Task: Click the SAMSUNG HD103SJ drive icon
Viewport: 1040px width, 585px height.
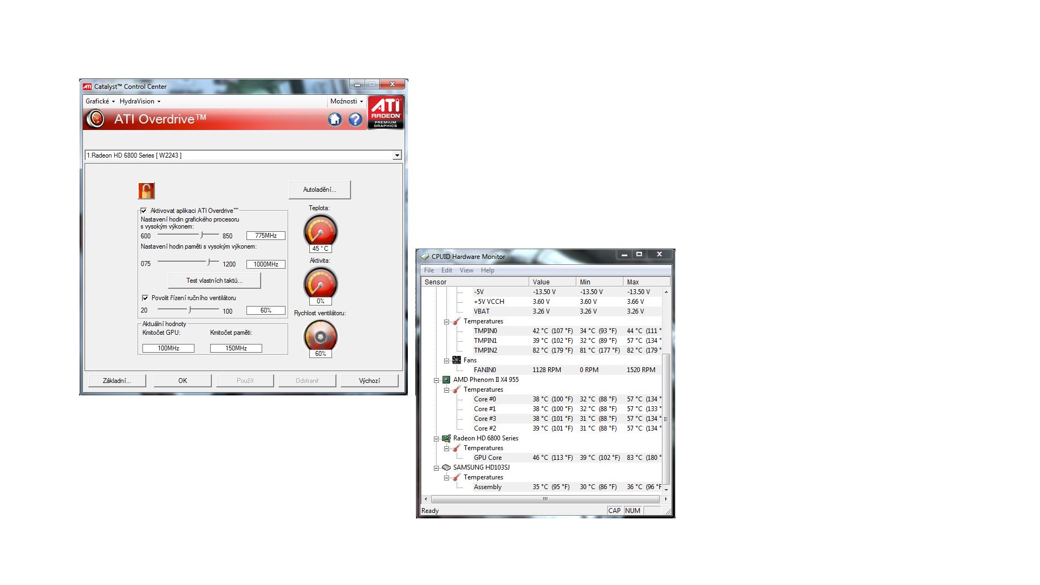Action: tap(446, 467)
